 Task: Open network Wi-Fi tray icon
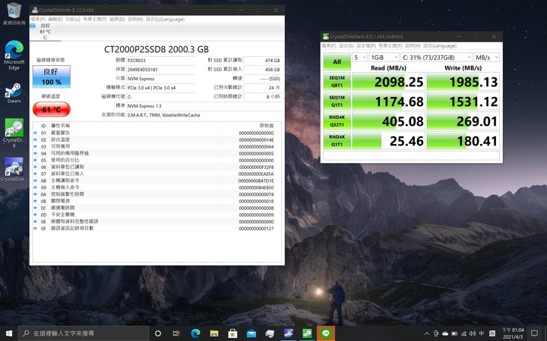tap(463, 333)
